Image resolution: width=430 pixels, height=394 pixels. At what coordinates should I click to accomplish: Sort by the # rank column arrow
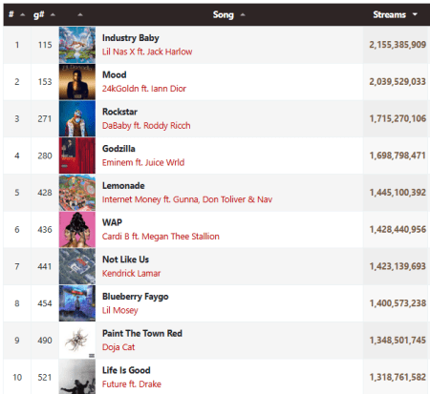pos(22,15)
